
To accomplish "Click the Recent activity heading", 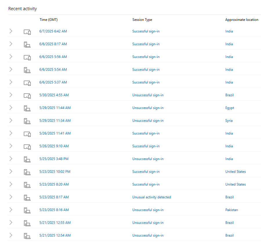I will click(x=22, y=9).
